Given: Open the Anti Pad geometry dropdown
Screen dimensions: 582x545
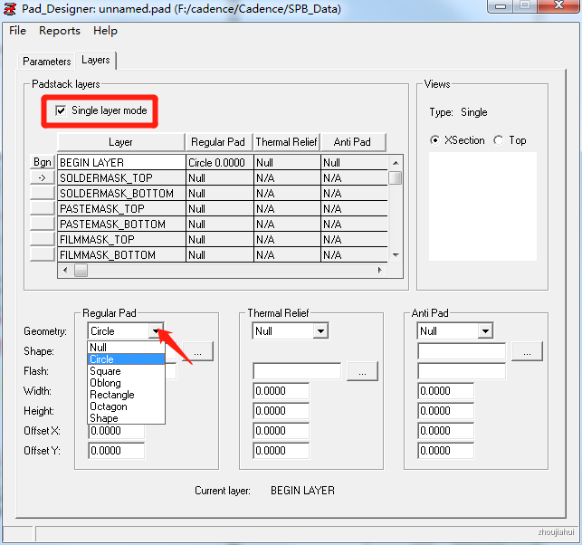Looking at the screenshot, I should point(485,330).
